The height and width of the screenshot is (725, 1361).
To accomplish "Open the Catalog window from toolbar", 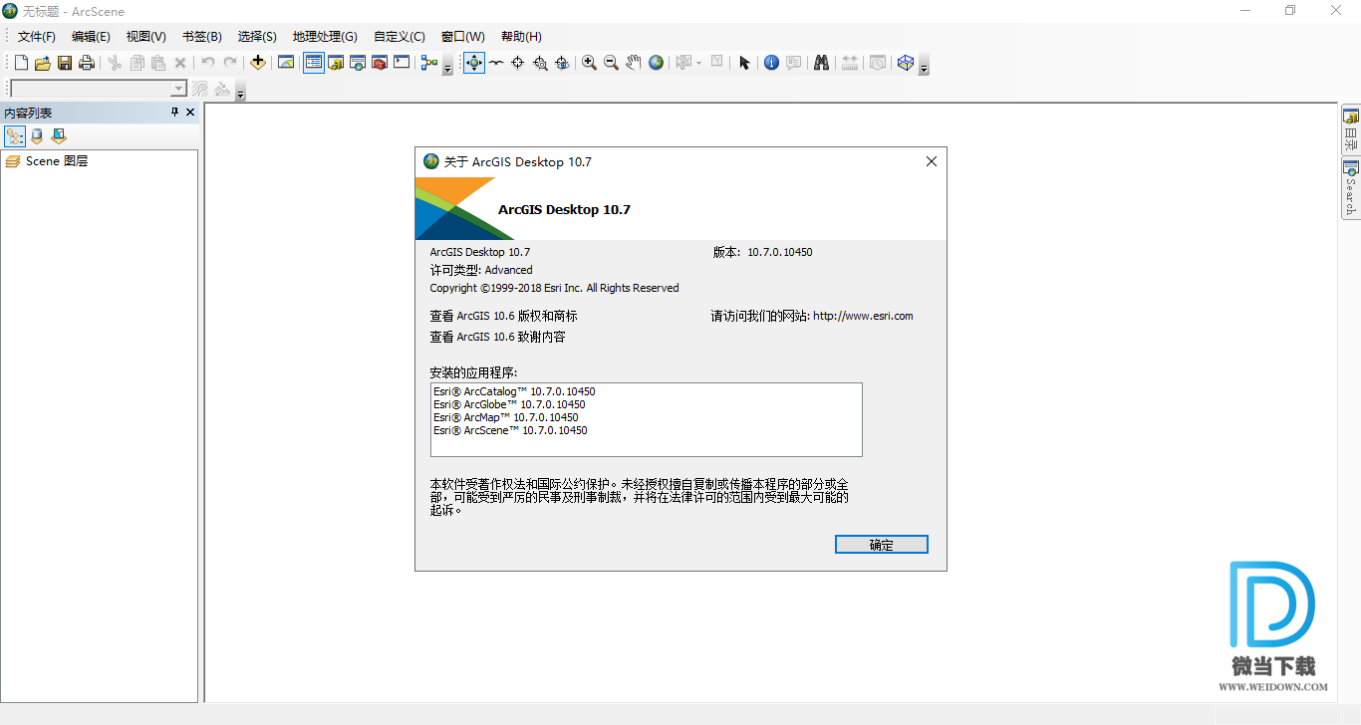I will click(336, 63).
